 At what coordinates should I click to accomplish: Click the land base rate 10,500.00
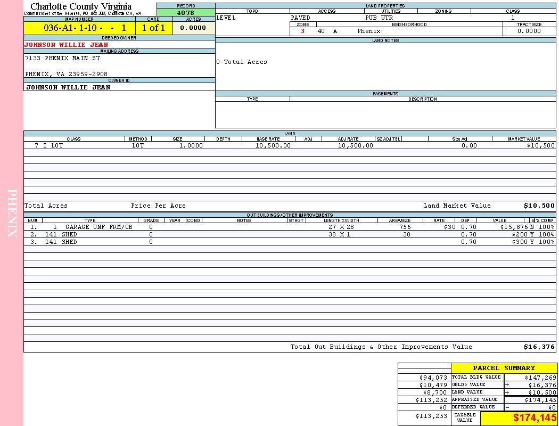pyautogui.click(x=273, y=145)
